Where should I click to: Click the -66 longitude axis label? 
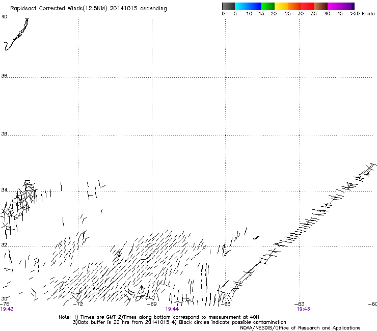coord(226,304)
